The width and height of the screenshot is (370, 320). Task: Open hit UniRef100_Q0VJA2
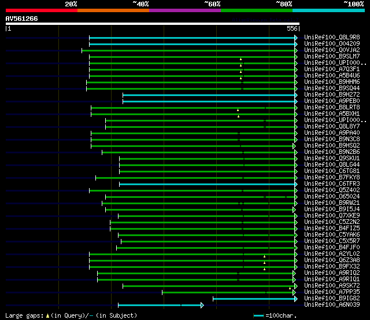(x=332, y=50)
